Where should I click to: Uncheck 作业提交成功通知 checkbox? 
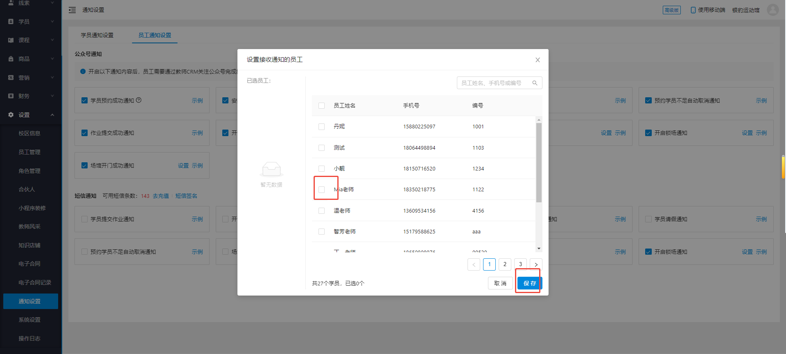[x=84, y=133]
